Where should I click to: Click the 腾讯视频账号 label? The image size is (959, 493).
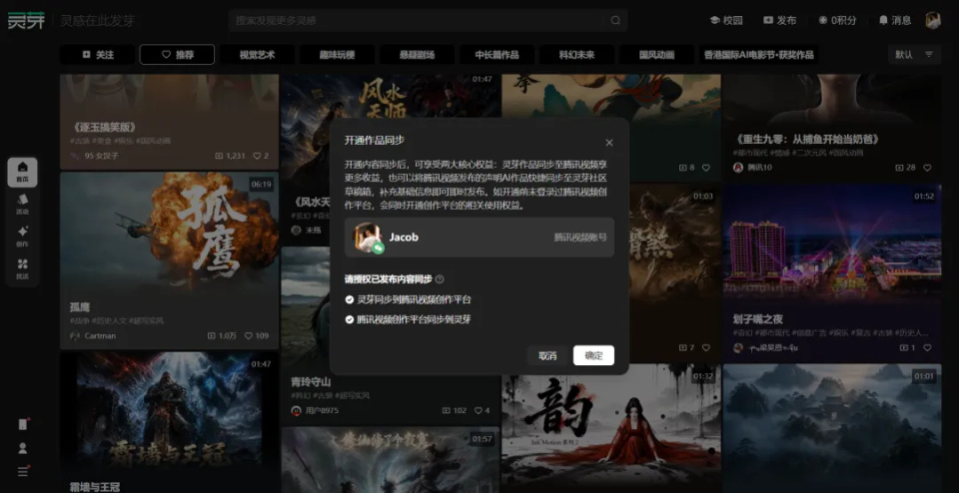[x=580, y=238]
